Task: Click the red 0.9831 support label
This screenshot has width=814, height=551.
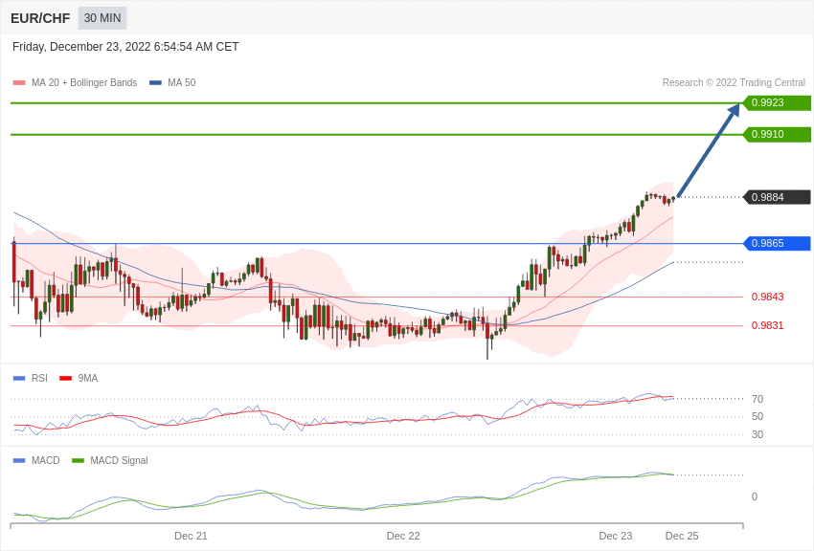Action: pyautogui.click(x=767, y=325)
